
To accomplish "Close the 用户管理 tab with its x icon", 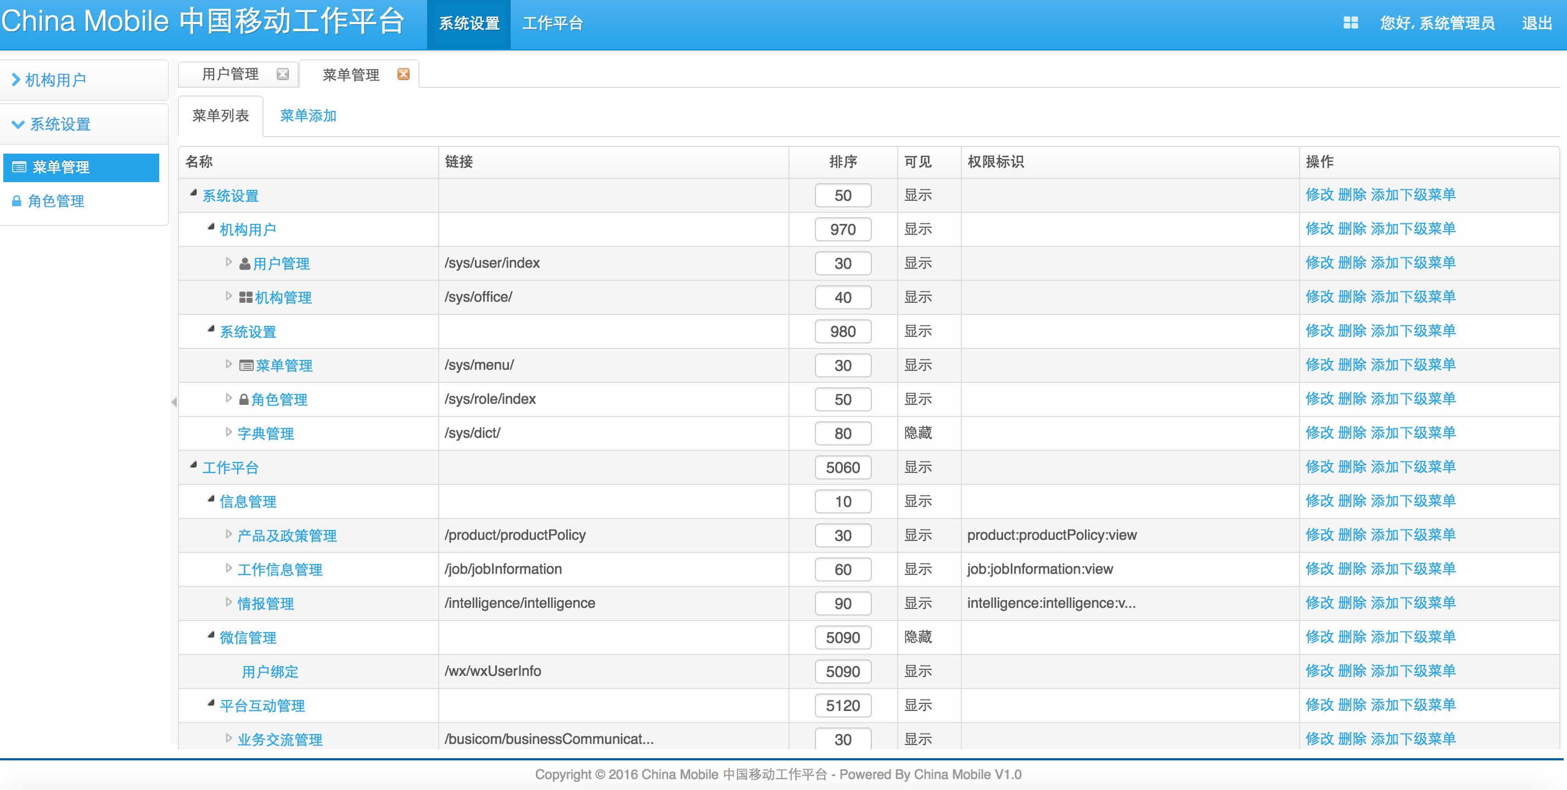I will (x=283, y=74).
